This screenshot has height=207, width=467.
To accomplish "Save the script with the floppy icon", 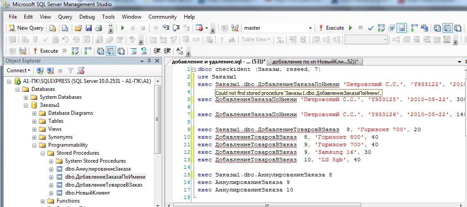I will (x=89, y=28).
